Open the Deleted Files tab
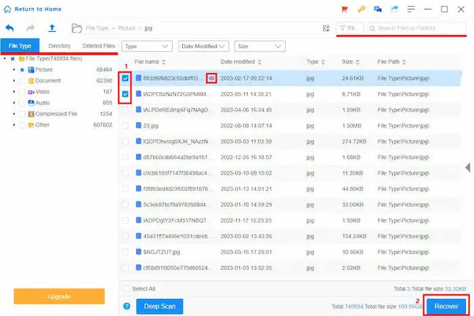 [x=99, y=46]
